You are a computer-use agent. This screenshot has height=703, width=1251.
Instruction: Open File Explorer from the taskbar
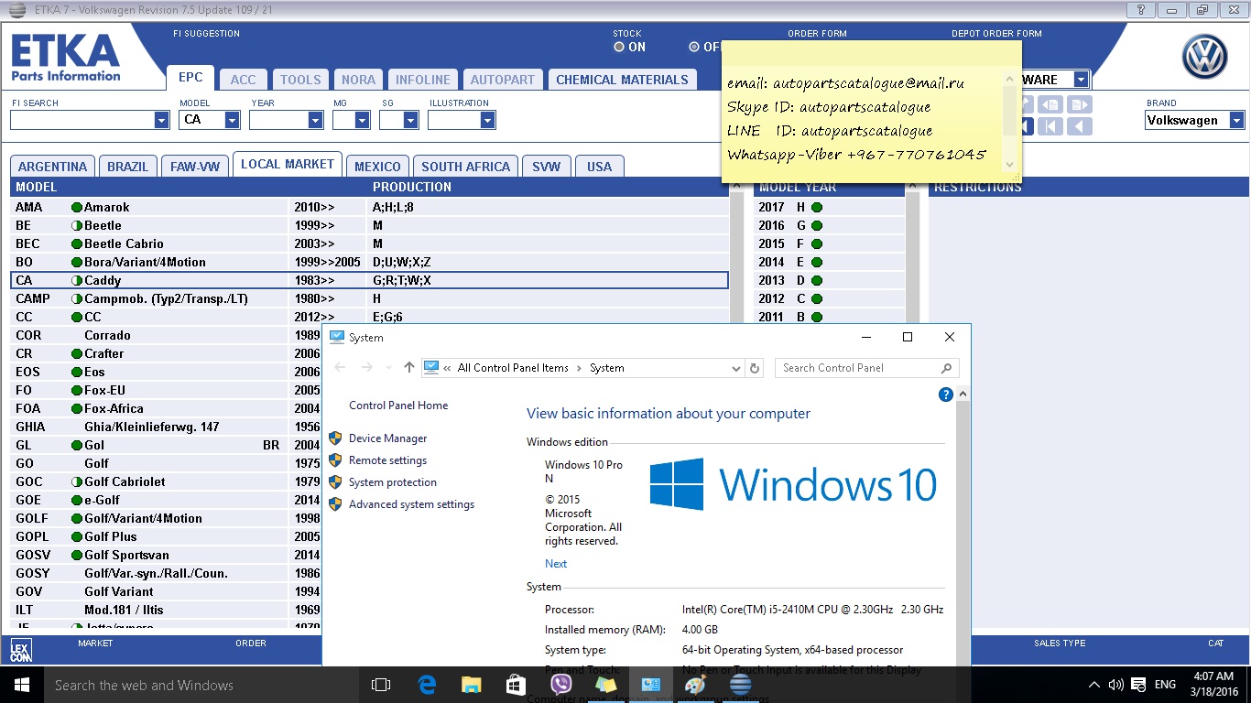pyautogui.click(x=471, y=685)
